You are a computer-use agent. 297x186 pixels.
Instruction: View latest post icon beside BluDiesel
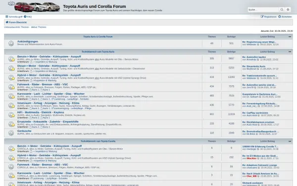258,69
